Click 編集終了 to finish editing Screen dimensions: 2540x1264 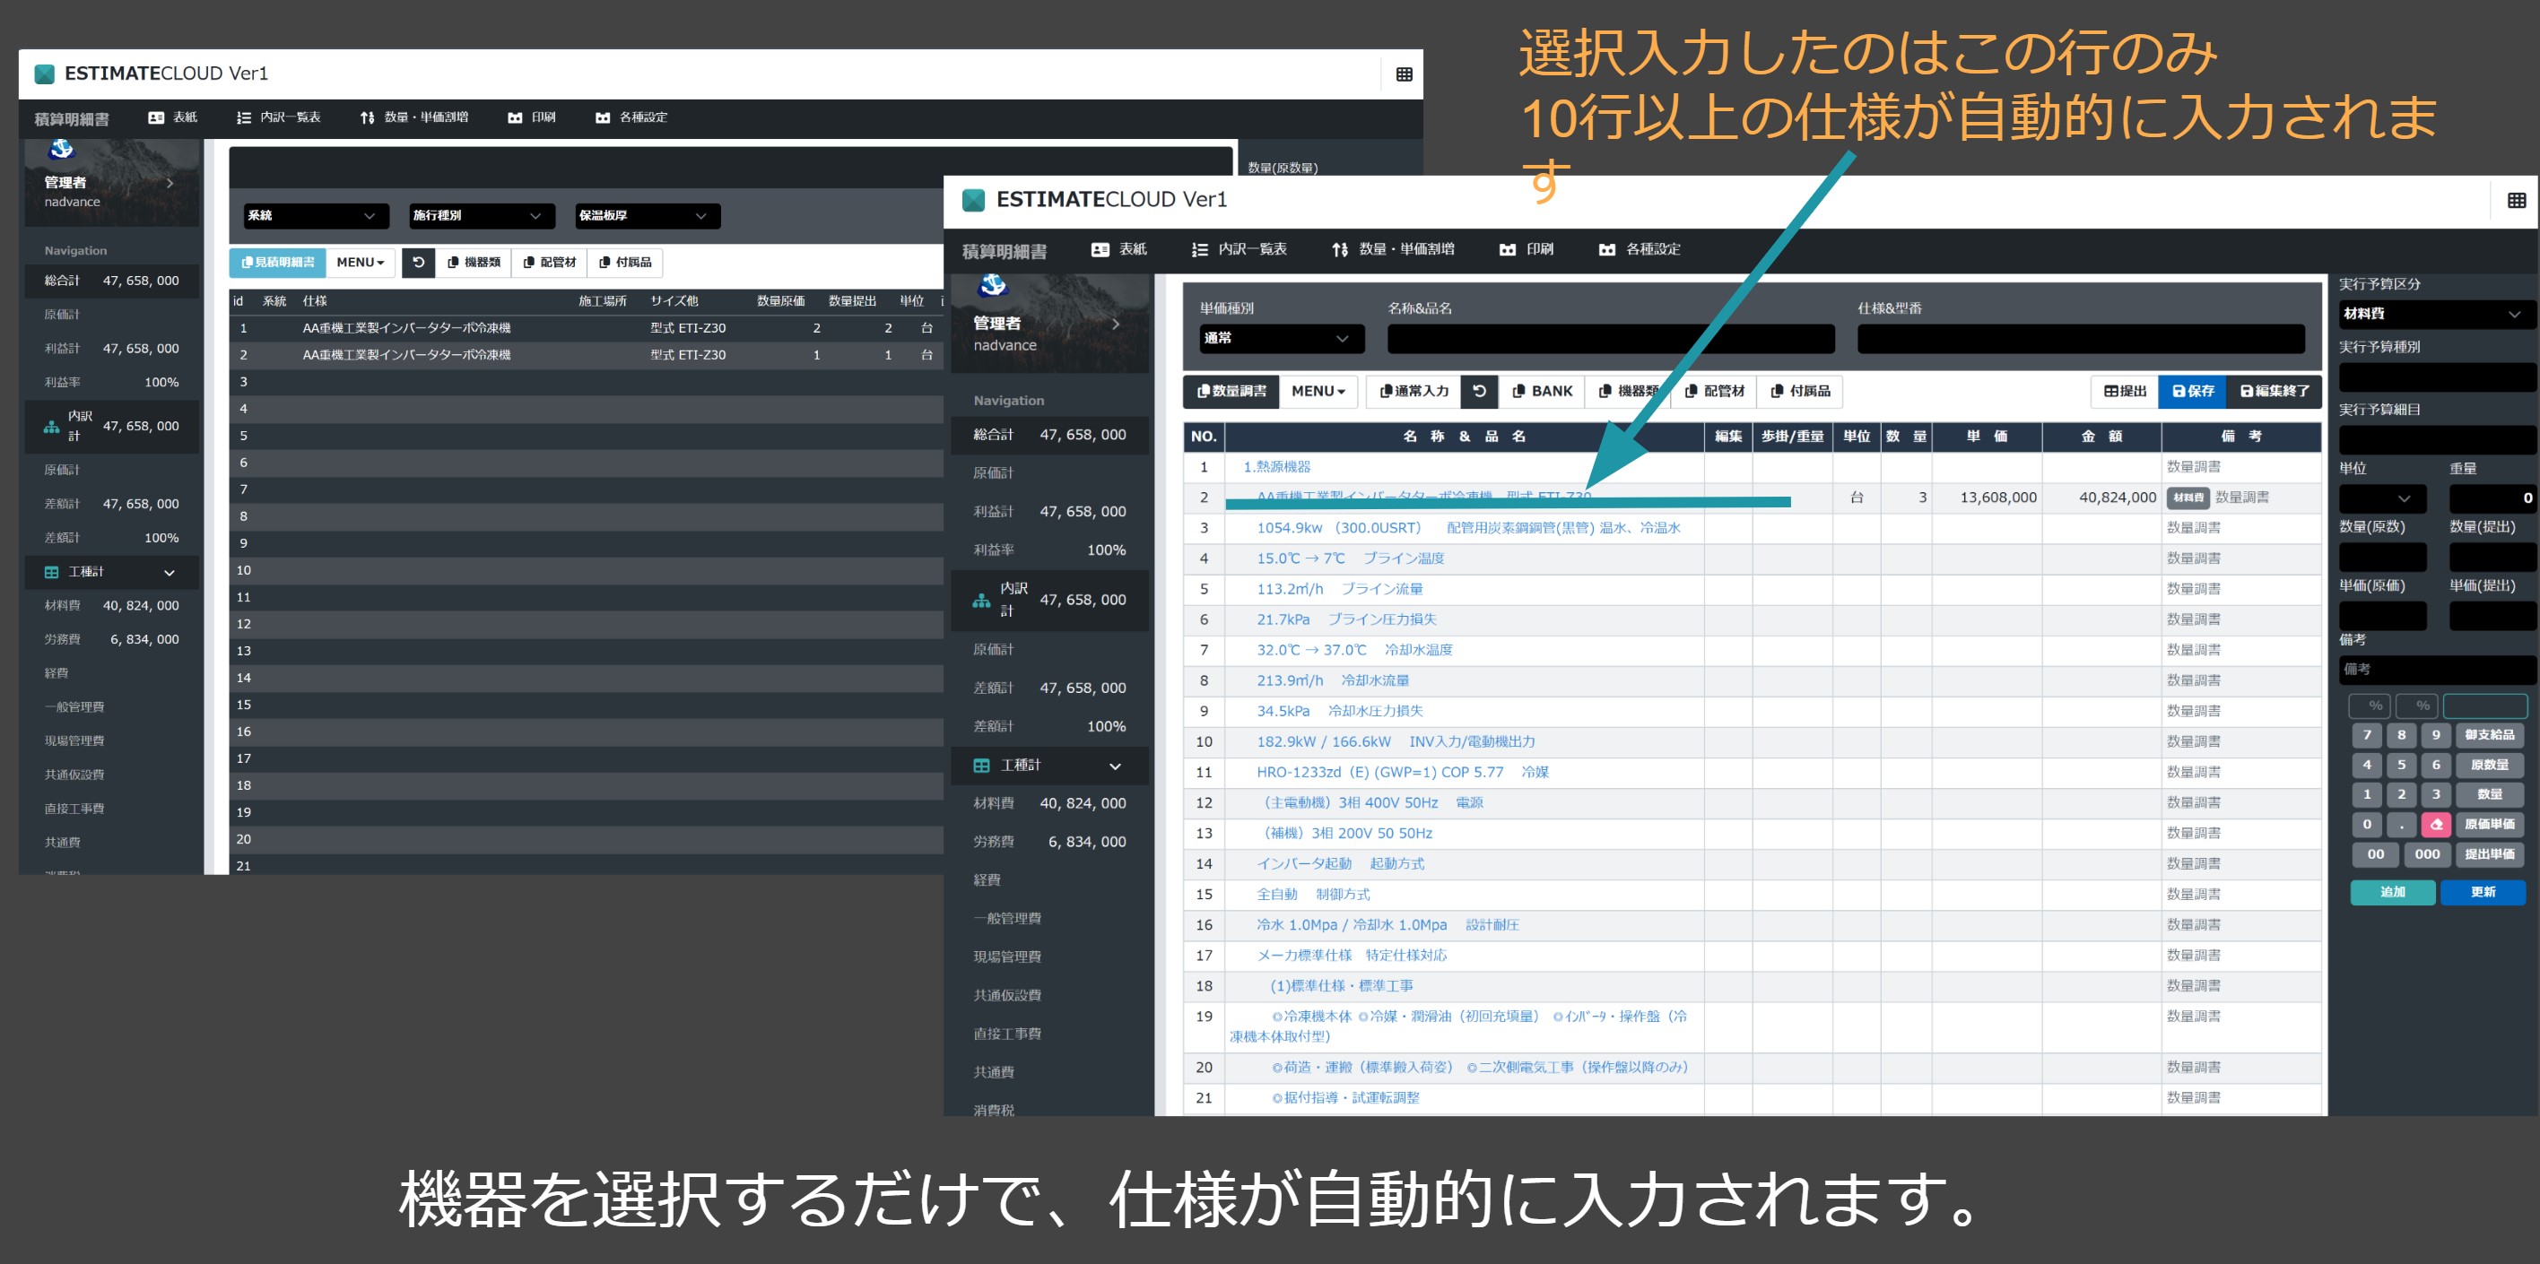[2274, 391]
